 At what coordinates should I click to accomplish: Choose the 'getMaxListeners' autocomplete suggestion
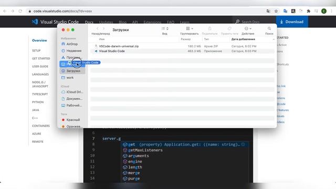click(x=185, y=150)
